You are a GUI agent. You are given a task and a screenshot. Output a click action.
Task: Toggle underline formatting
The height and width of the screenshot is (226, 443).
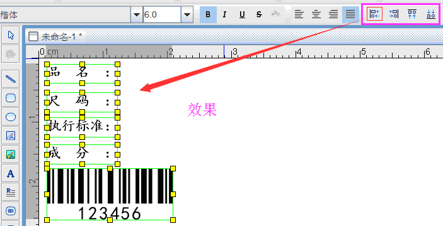tap(242, 14)
